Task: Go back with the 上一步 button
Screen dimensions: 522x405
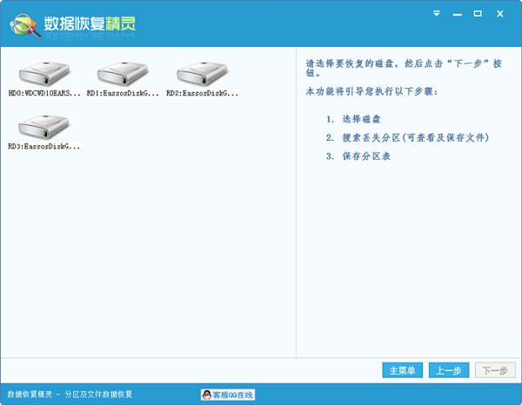Action: pyautogui.click(x=448, y=370)
